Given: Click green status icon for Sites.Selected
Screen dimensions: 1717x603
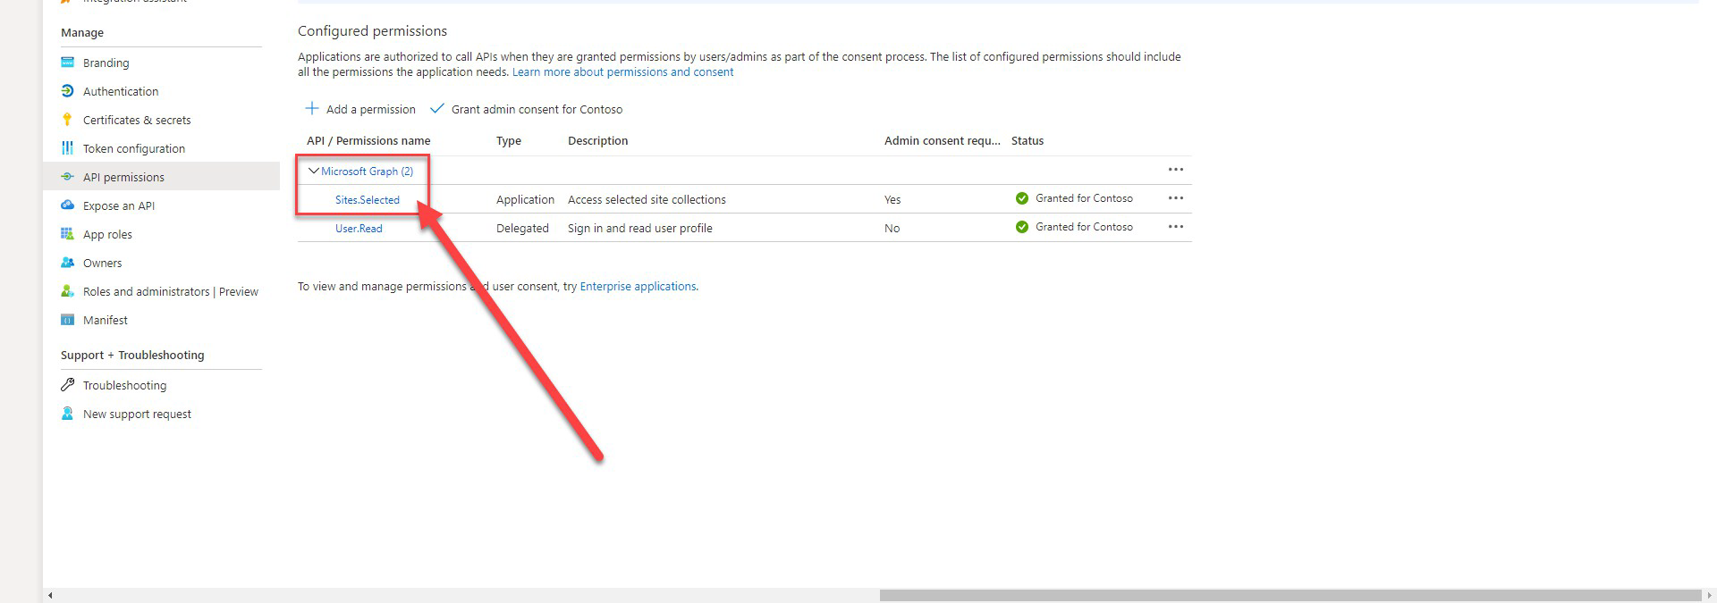Looking at the screenshot, I should (1022, 198).
